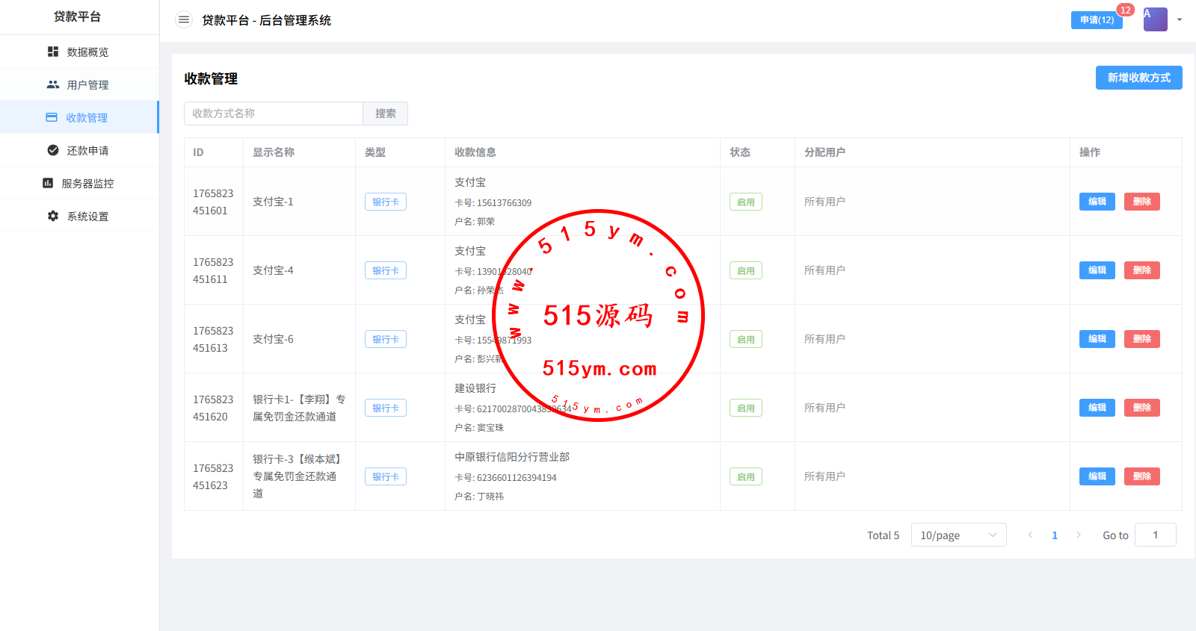This screenshot has height=631, width=1196.
Task: Click the 收款管理 card icon
Action: [x=52, y=117]
